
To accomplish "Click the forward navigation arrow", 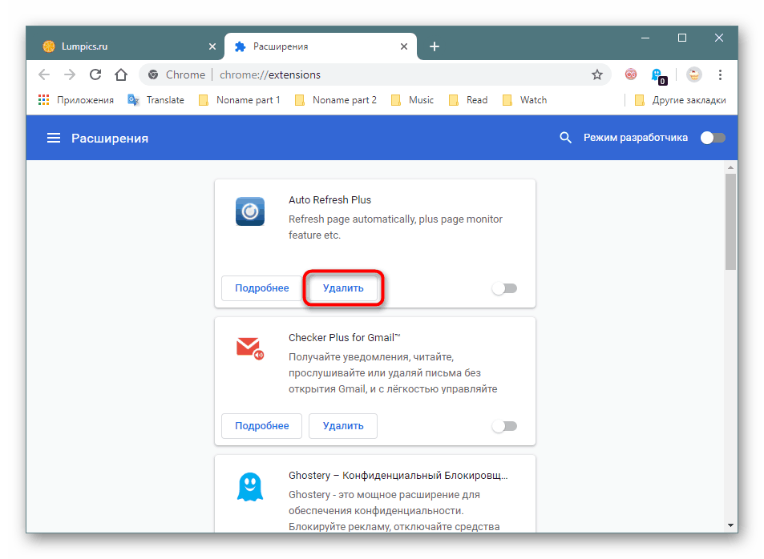I will pyautogui.click(x=70, y=74).
